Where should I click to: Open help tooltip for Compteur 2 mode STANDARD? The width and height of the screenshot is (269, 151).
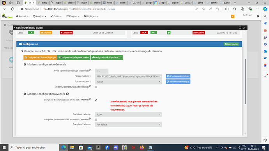pyautogui.click(x=90, y=119)
